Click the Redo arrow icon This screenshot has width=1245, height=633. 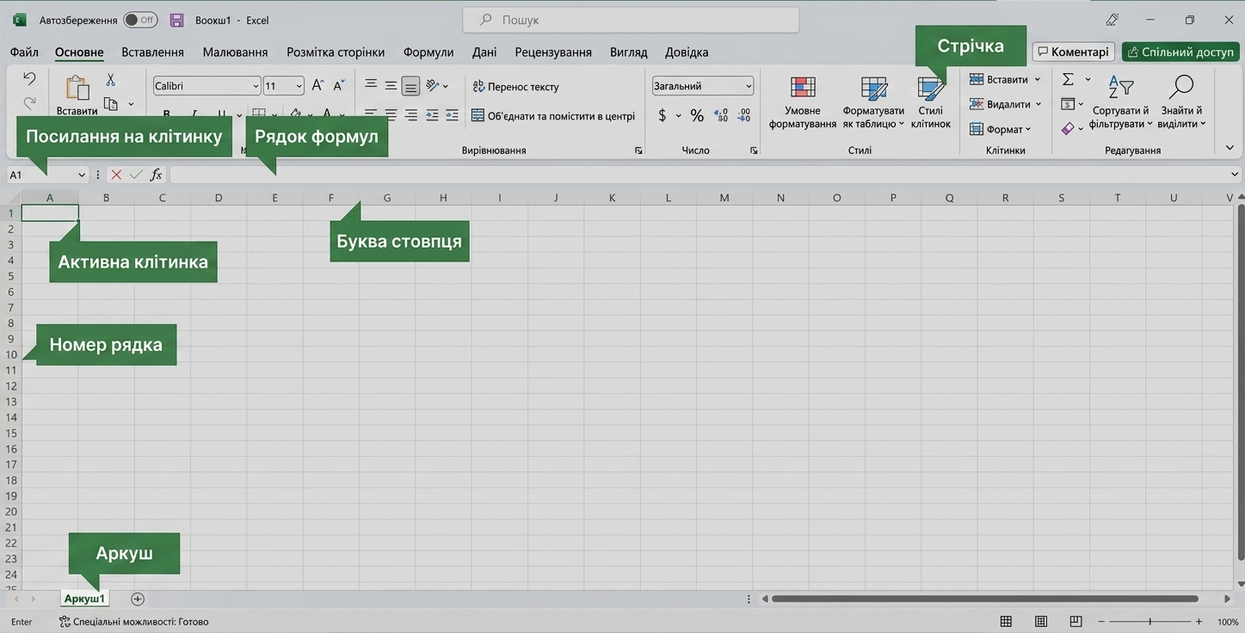coord(29,102)
